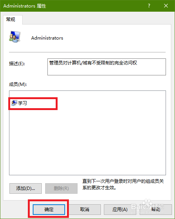
Task: Select the 常规 tab
Action: [x=11, y=20]
